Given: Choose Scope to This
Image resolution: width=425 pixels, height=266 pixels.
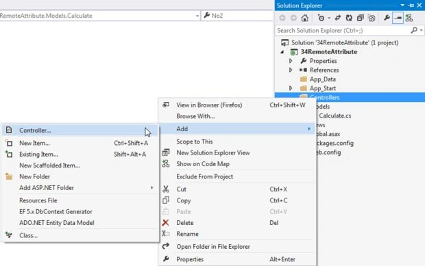Looking at the screenshot, I should [237, 142].
